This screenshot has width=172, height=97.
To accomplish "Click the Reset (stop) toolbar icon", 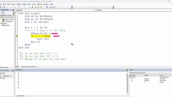I will [30, 7].
